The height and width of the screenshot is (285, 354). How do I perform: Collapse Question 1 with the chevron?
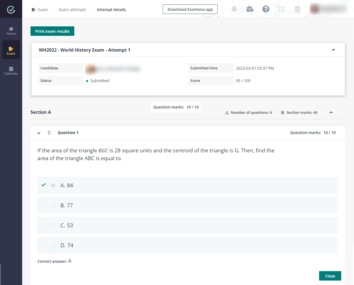(x=39, y=133)
